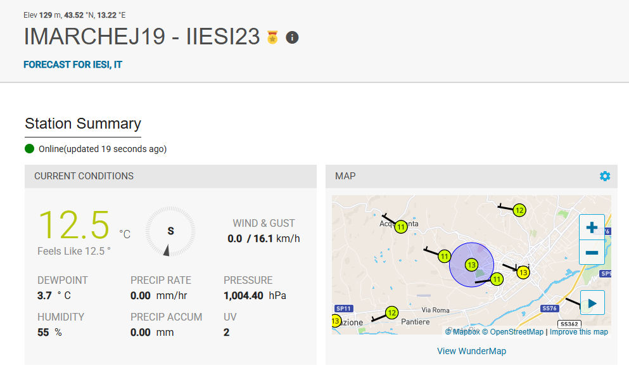
Task: Click the green Online status indicator
Action: point(29,149)
